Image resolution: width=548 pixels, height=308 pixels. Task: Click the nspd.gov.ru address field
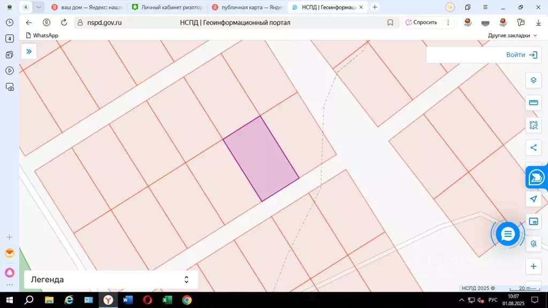pos(104,22)
